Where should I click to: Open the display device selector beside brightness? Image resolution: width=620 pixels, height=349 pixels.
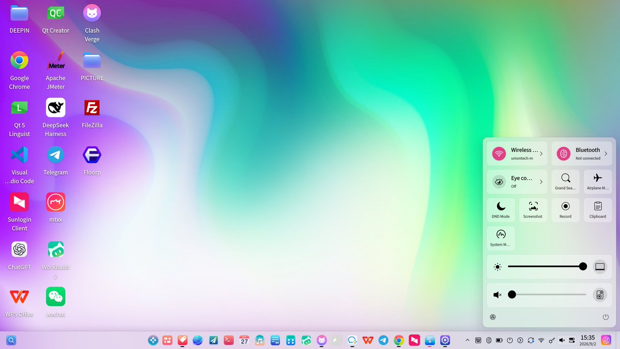click(600, 267)
